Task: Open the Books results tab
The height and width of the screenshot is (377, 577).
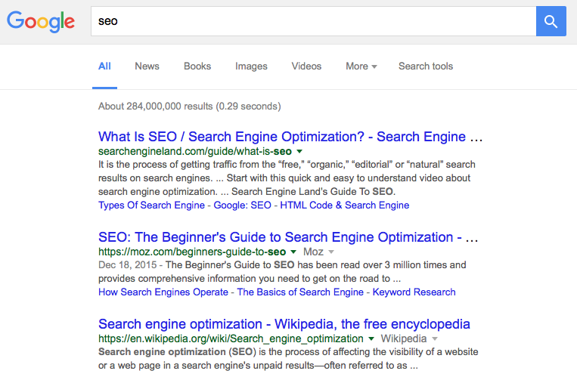Action: (x=197, y=66)
